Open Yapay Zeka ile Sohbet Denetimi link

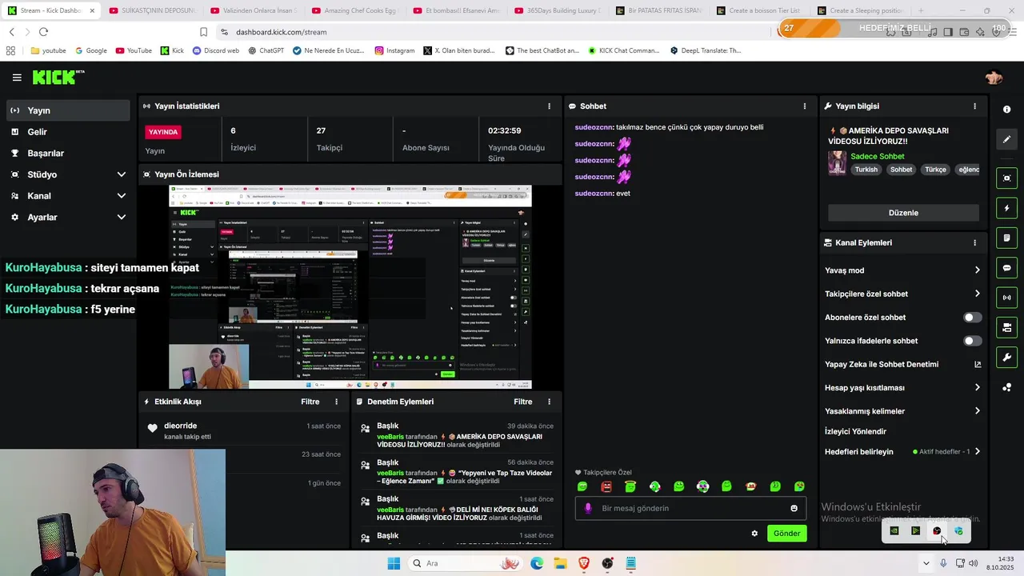(902, 364)
